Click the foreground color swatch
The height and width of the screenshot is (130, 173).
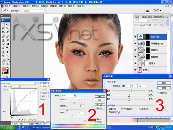click(4, 69)
